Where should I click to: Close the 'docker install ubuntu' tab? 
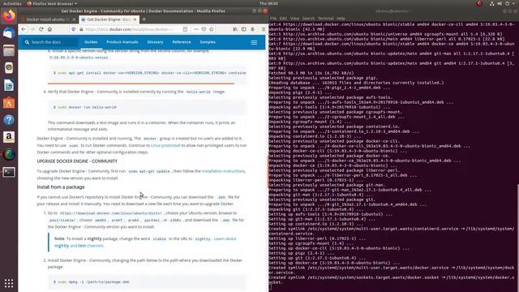74,19
